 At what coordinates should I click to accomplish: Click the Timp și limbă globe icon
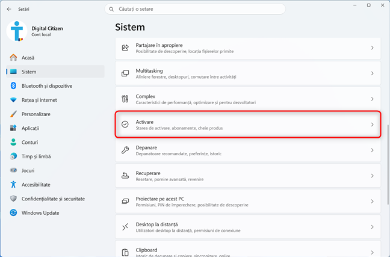point(13,156)
